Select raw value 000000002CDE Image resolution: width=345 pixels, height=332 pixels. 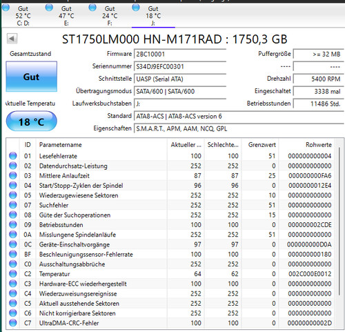pyautogui.click(x=310, y=225)
